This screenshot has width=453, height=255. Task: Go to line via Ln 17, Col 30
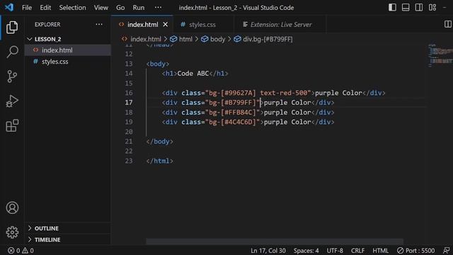pyautogui.click(x=268, y=250)
